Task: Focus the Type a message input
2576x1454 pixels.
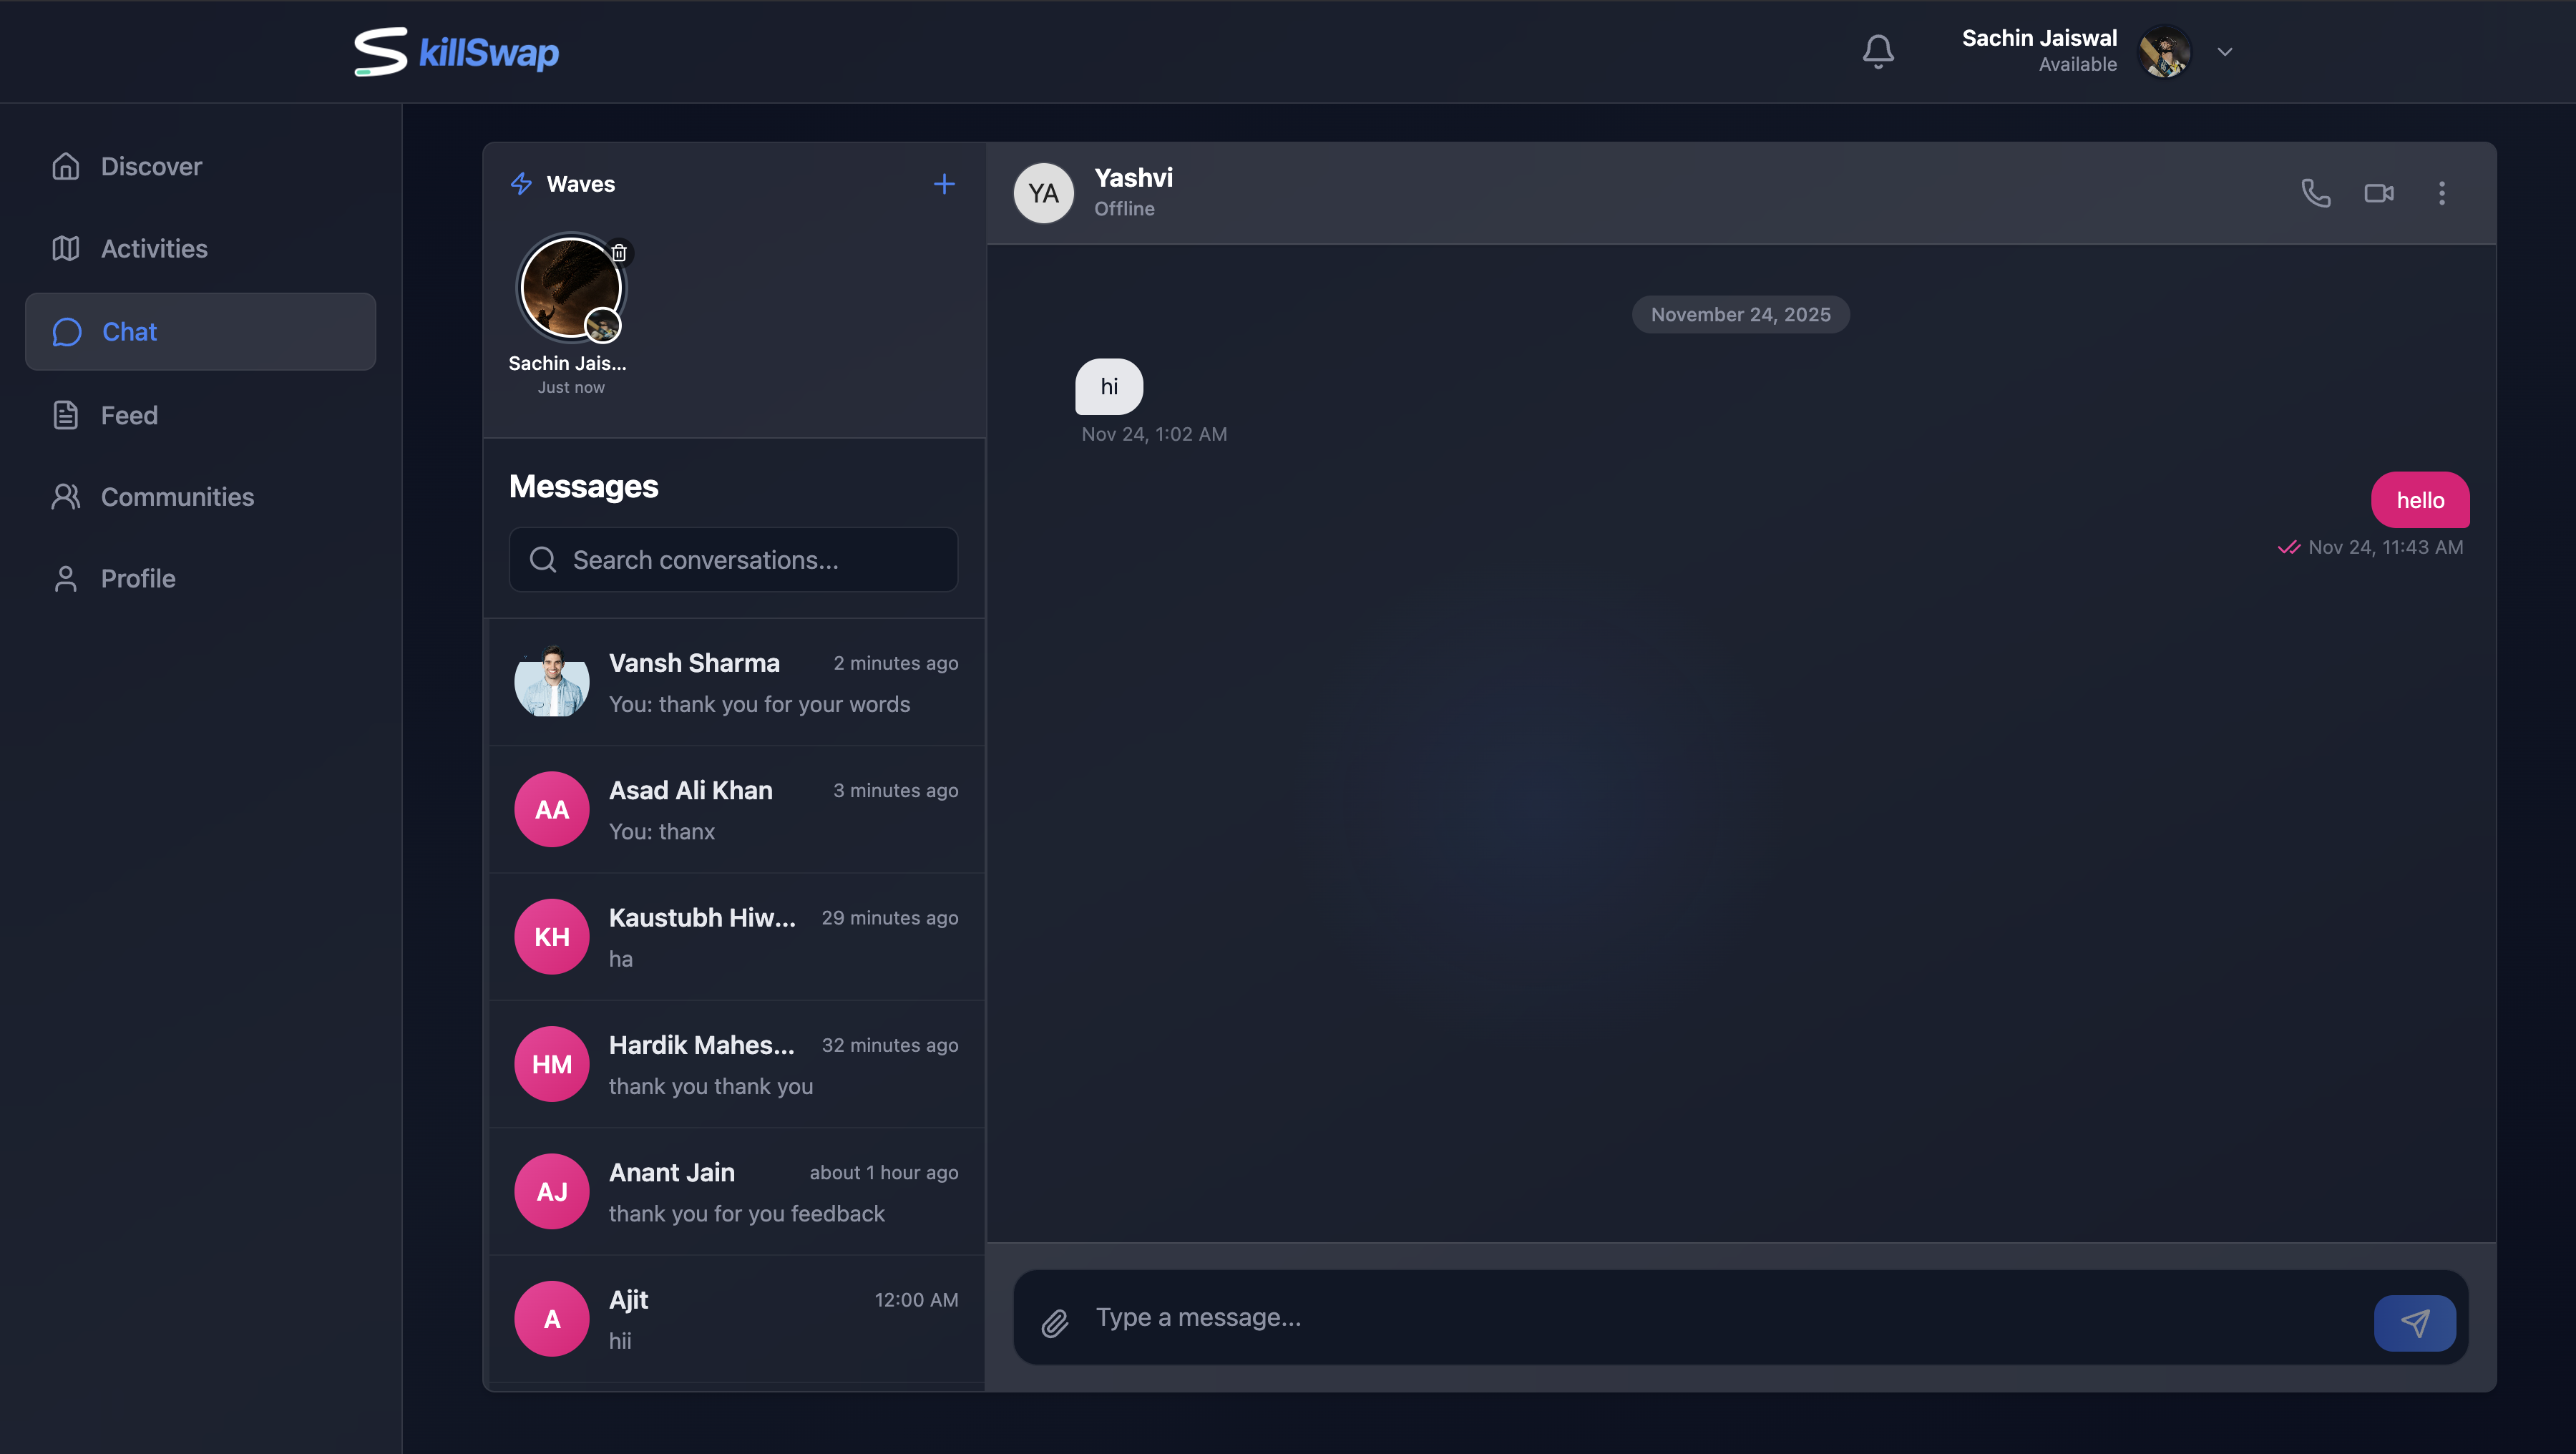Action: (x=1700, y=1318)
